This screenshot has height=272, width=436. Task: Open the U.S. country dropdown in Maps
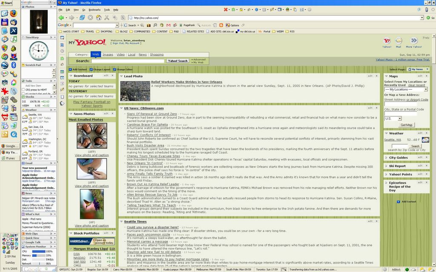pos(393,119)
